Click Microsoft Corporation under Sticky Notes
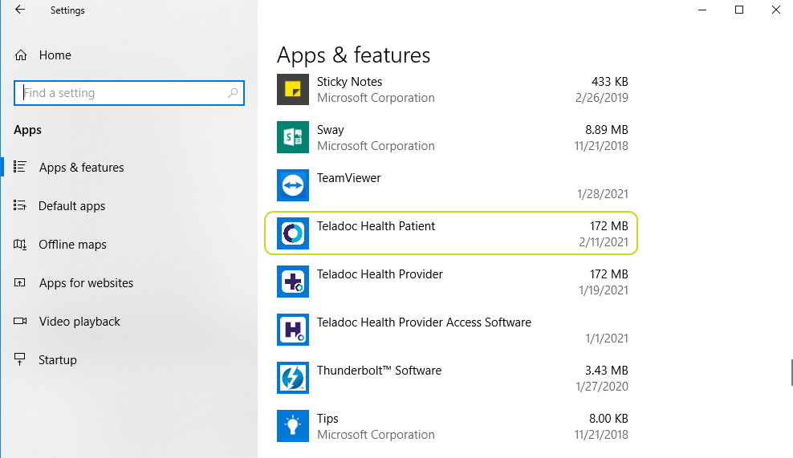The width and height of the screenshot is (793, 458). coord(376,98)
